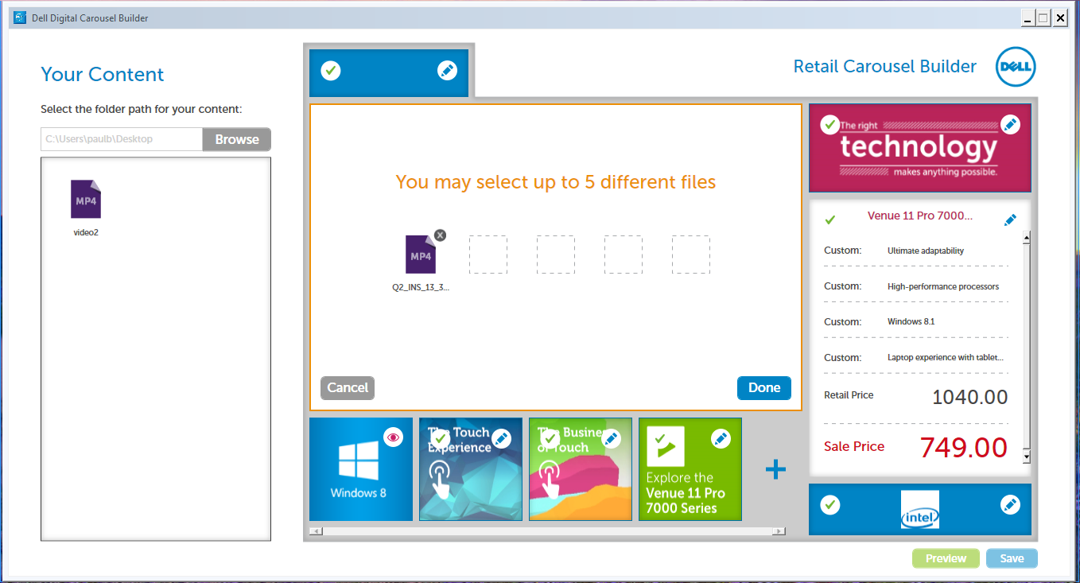Viewport: 1080px width, 583px height.
Task: Click the 'Windows 8.1' custom text
Action: (911, 322)
